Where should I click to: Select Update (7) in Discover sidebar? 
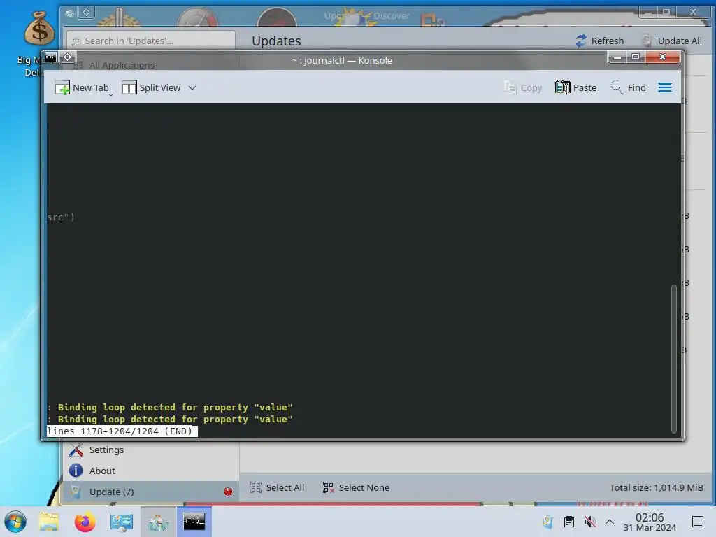[x=151, y=492]
